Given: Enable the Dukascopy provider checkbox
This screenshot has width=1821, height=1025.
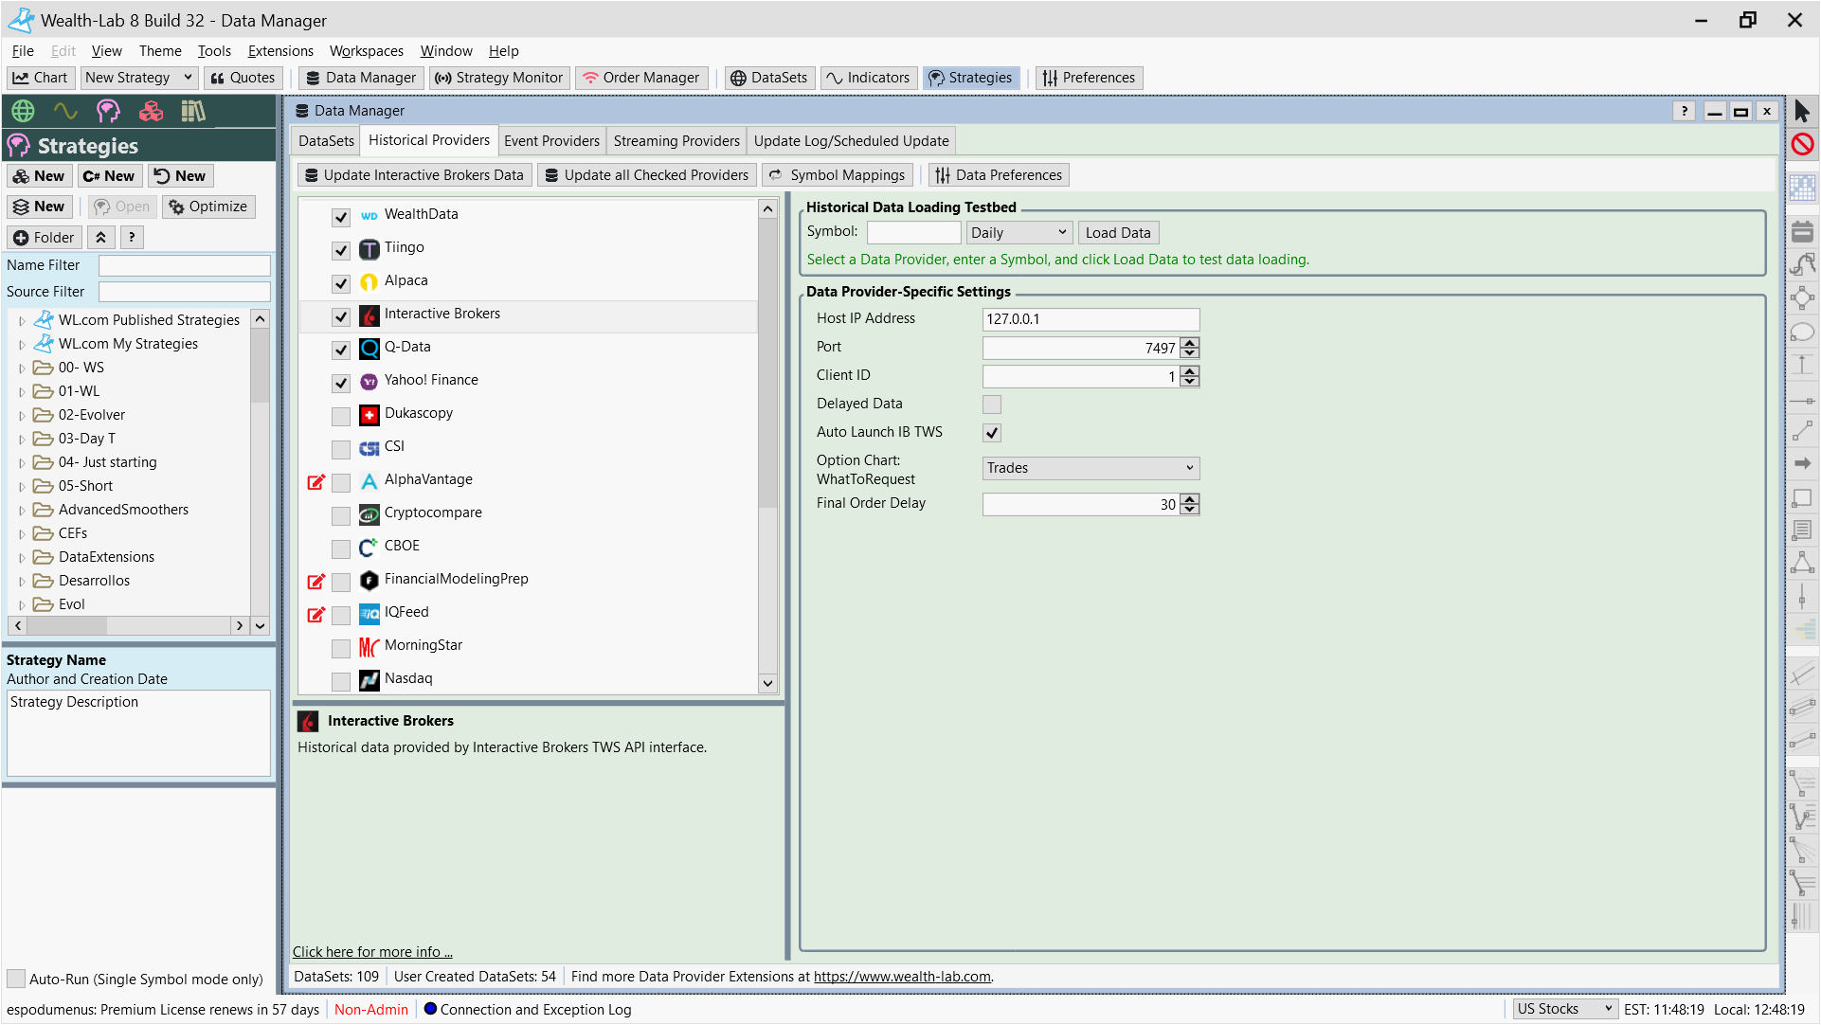Looking at the screenshot, I should click(341, 416).
